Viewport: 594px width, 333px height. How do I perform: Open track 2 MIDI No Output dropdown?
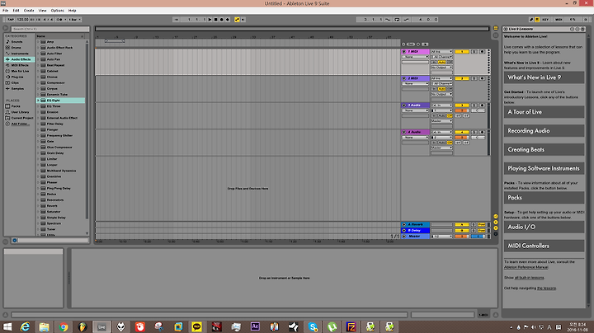[x=441, y=94]
